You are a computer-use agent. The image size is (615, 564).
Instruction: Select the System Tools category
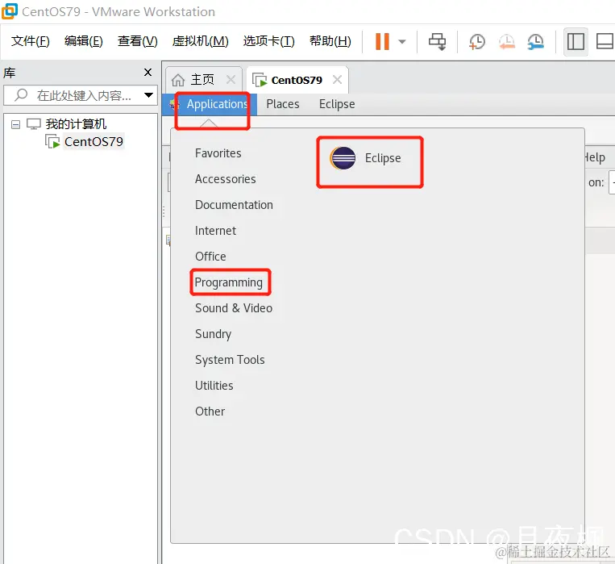(230, 360)
